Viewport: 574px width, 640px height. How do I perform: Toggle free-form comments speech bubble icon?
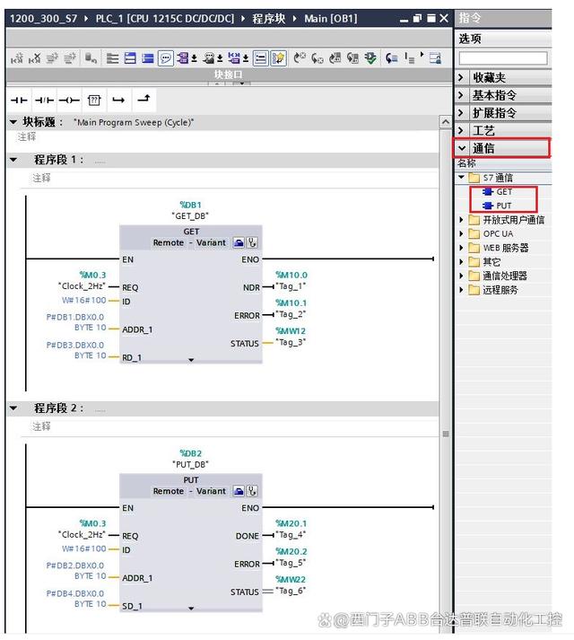pyautogui.click(x=166, y=58)
